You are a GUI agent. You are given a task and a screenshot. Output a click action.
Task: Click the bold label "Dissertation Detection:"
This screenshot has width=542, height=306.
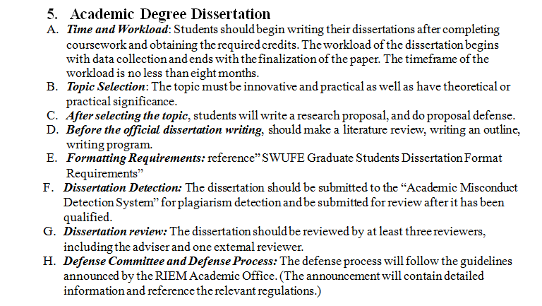pos(123,188)
